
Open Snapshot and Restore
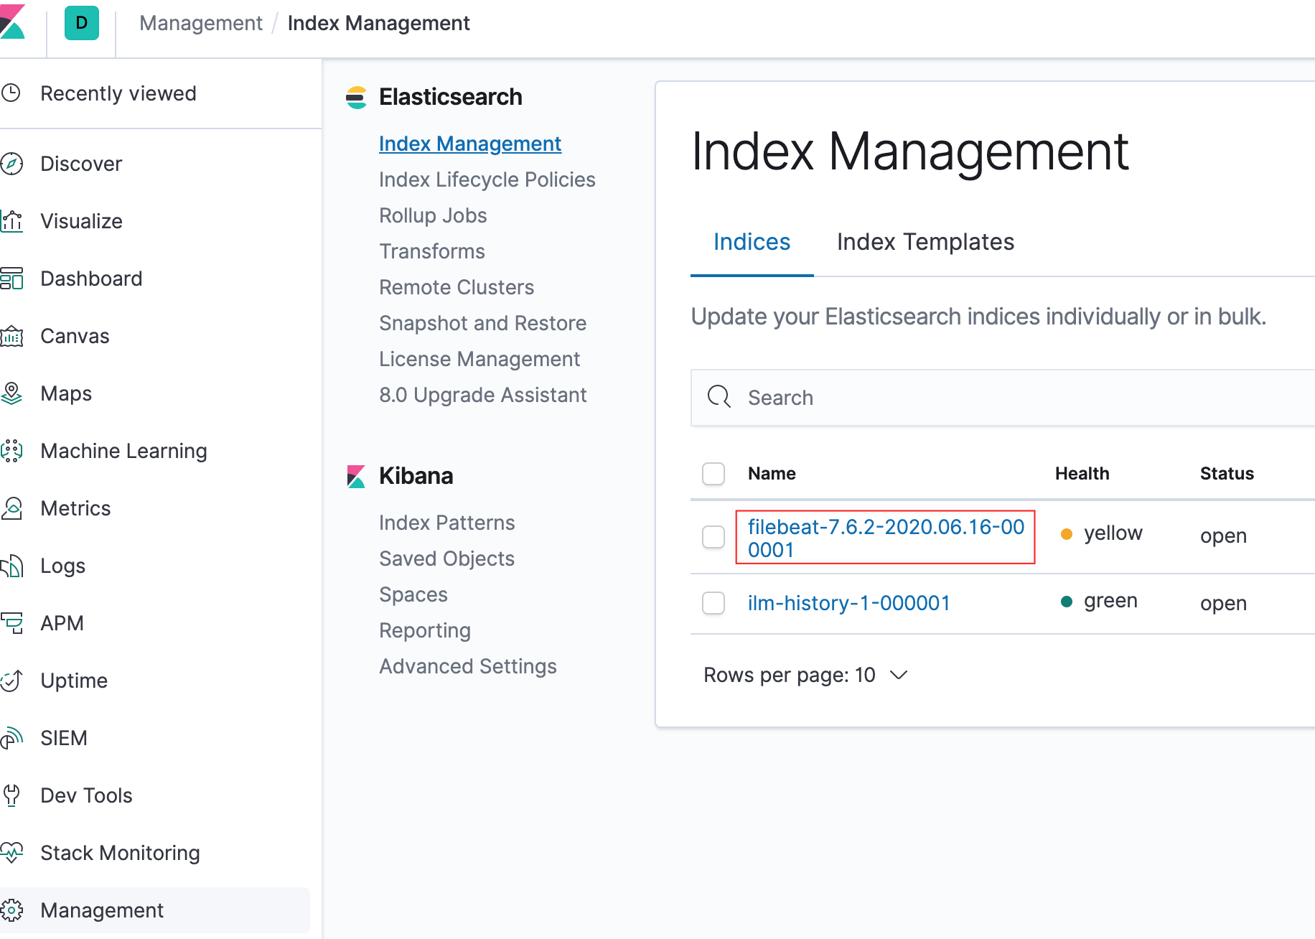point(482,323)
